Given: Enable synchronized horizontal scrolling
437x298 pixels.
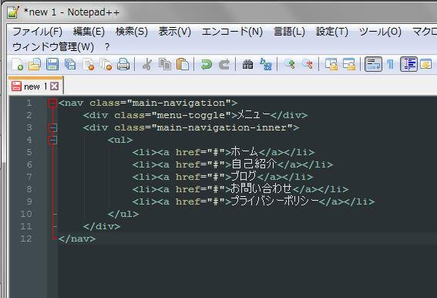Looking at the screenshot, I should point(349,64).
